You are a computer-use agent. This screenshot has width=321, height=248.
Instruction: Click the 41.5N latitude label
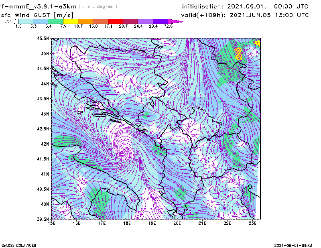[43, 159]
